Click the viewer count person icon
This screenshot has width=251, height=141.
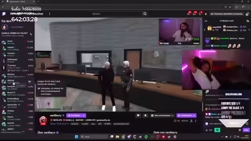(175, 121)
